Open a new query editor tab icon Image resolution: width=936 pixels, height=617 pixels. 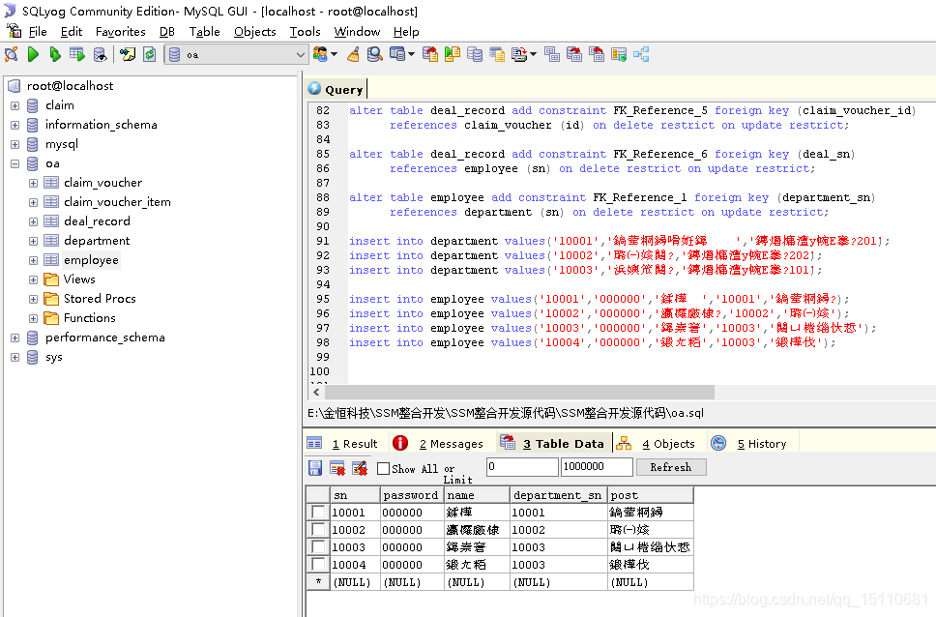[127, 54]
